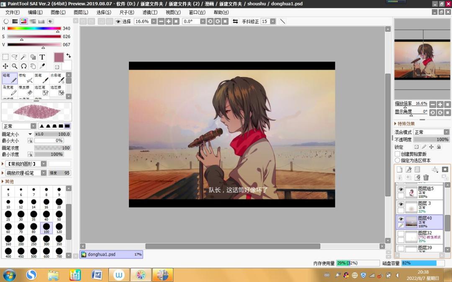Select the Lasso selection tool

tap(14, 57)
